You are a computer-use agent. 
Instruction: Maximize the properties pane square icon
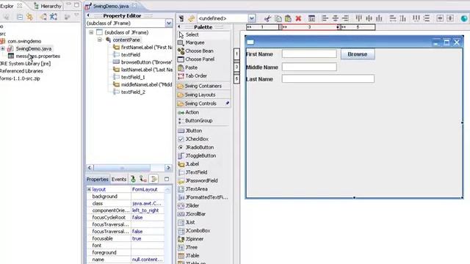click(x=167, y=179)
